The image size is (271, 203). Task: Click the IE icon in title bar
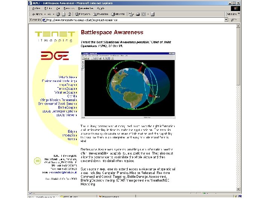[x=30, y=3]
